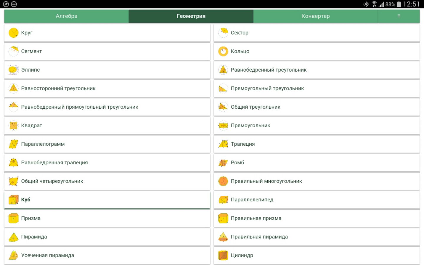This screenshot has height=265, width=424.
Task: Switch to the Алгебра tab
Action: coord(67,16)
